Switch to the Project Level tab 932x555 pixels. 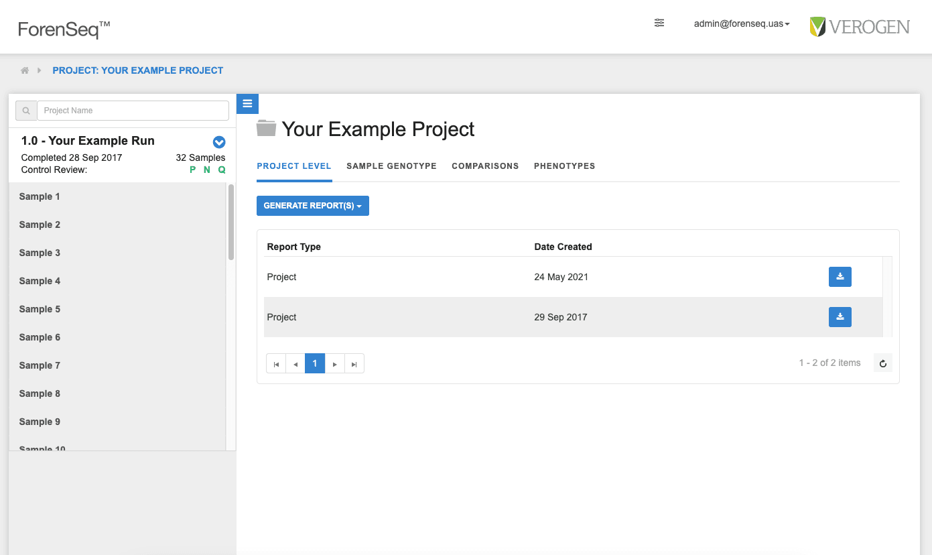294,166
